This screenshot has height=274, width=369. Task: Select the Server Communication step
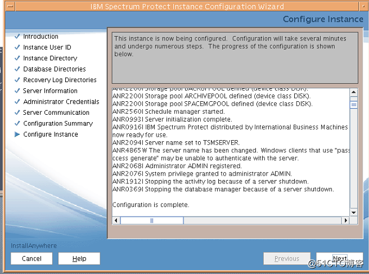tap(56, 113)
